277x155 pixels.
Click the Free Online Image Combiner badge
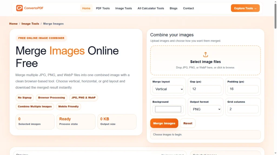click(x=41, y=38)
